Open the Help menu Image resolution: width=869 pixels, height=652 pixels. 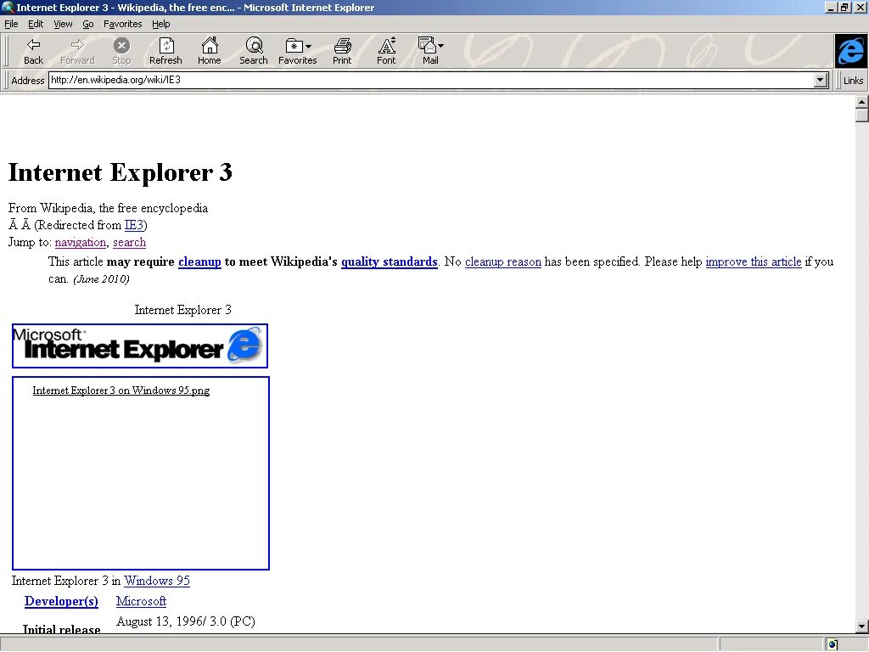tap(160, 24)
